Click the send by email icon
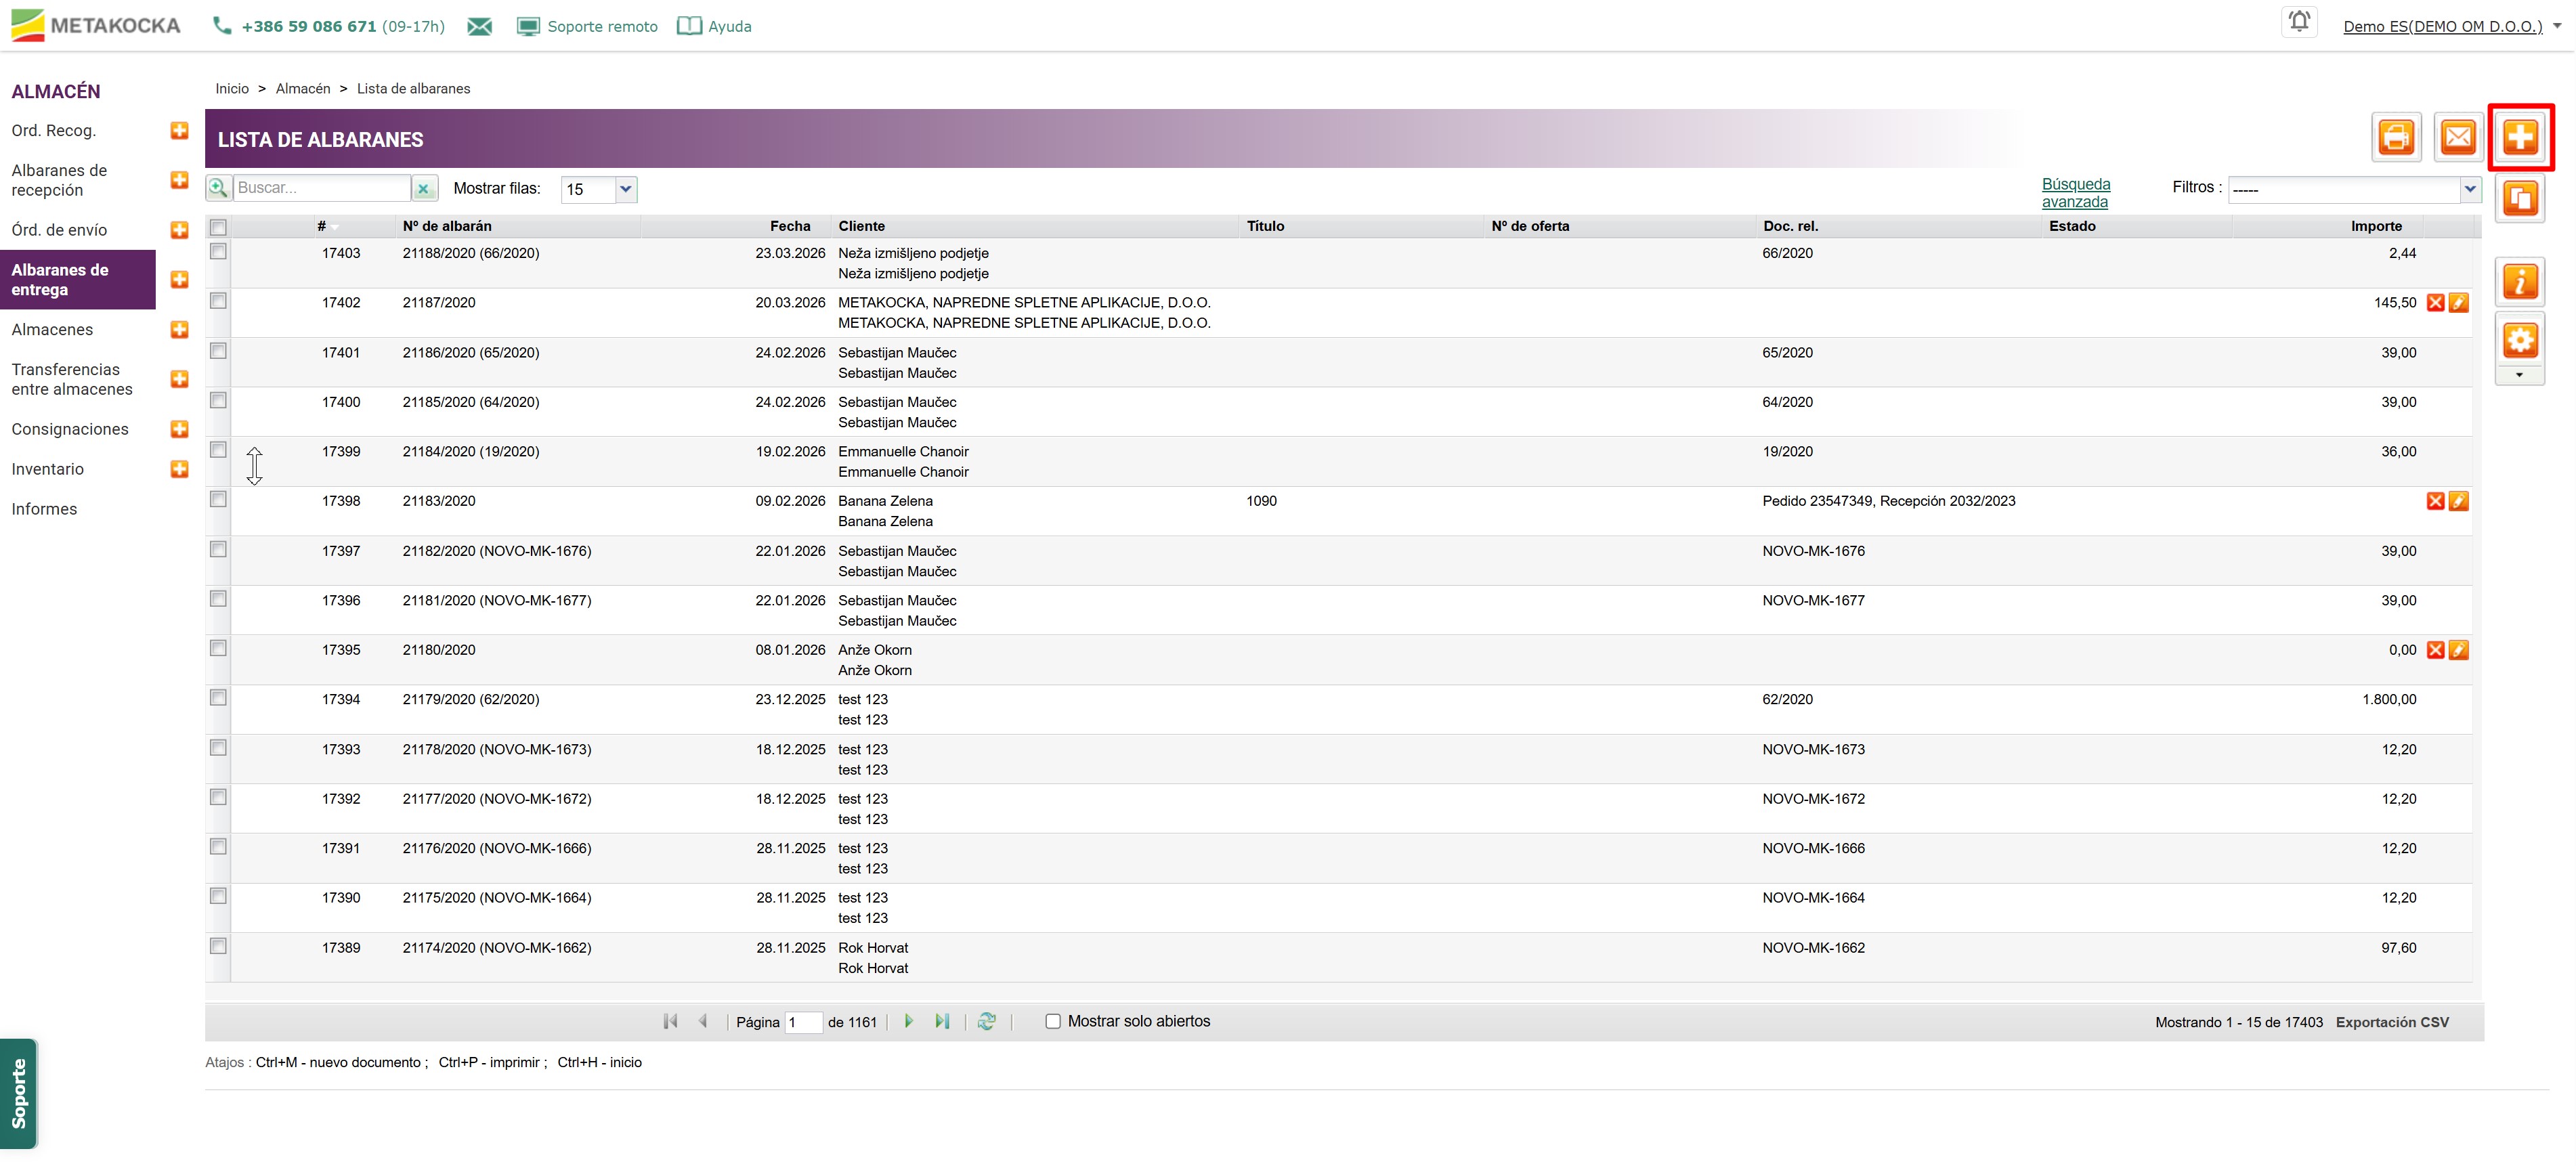This screenshot has width=2576, height=1166. pos(2458,137)
